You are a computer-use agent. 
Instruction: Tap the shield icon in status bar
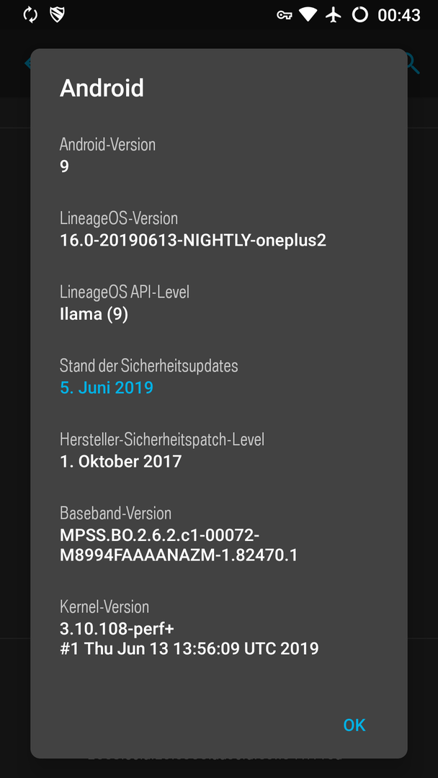pos(58,15)
